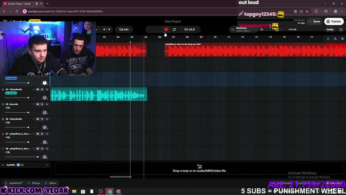The height and width of the screenshot is (195, 346).
Task: Click the Invite button
Action: click(x=330, y=29)
